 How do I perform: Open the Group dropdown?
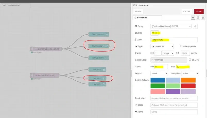(x=171, y=26)
